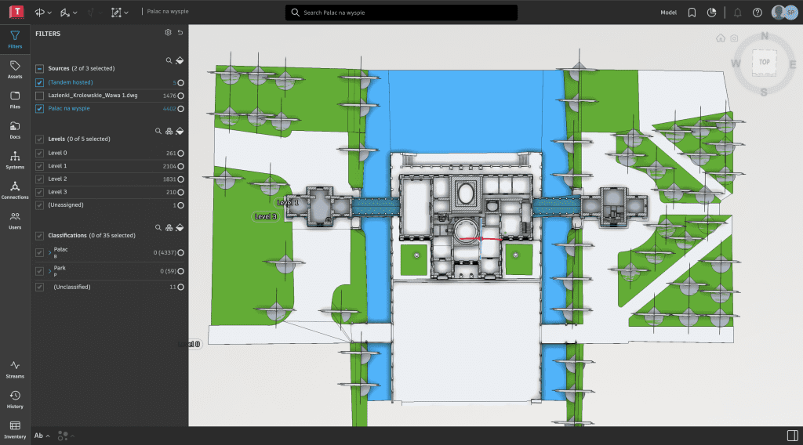Viewport: 803px width, 445px height.
Task: Toggle the Palac classification checkbox
Action: tap(39, 253)
